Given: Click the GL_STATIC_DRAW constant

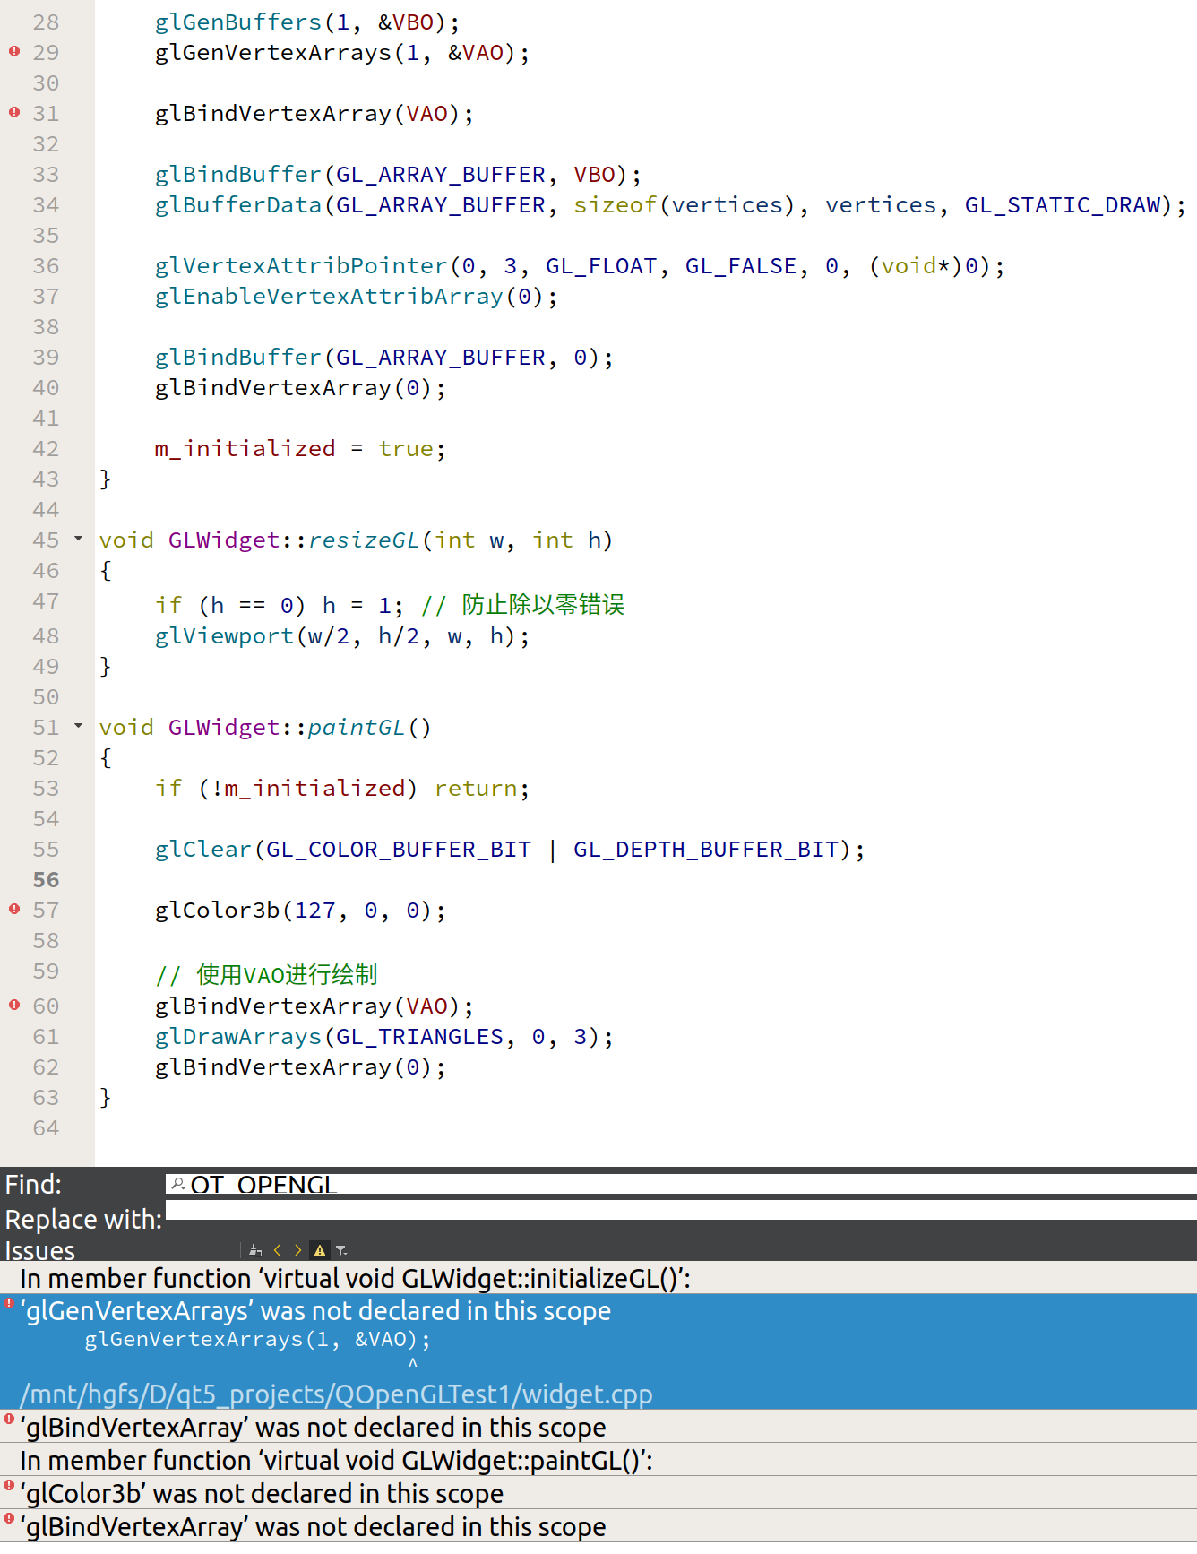Looking at the screenshot, I should [x=1063, y=205].
